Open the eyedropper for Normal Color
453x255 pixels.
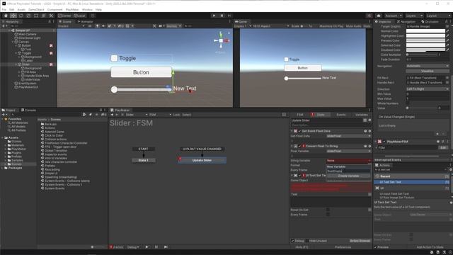tap(448, 31)
